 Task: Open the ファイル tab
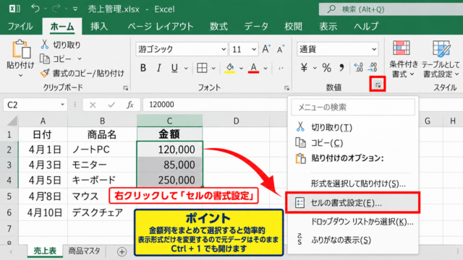coord(20,27)
